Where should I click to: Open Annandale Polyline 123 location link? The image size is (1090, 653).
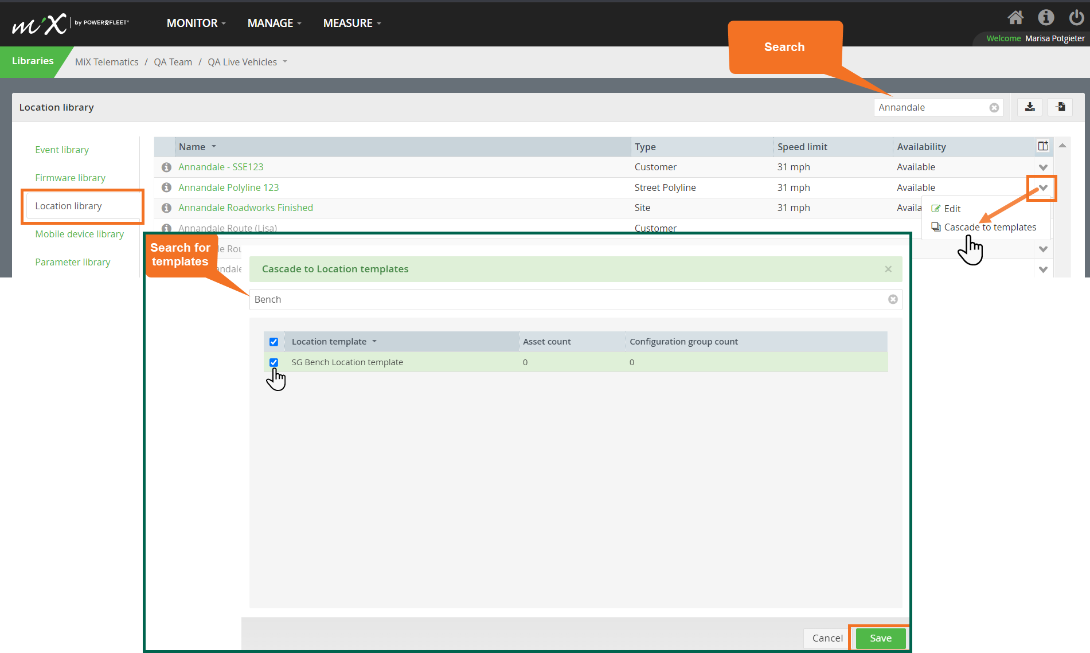(228, 187)
